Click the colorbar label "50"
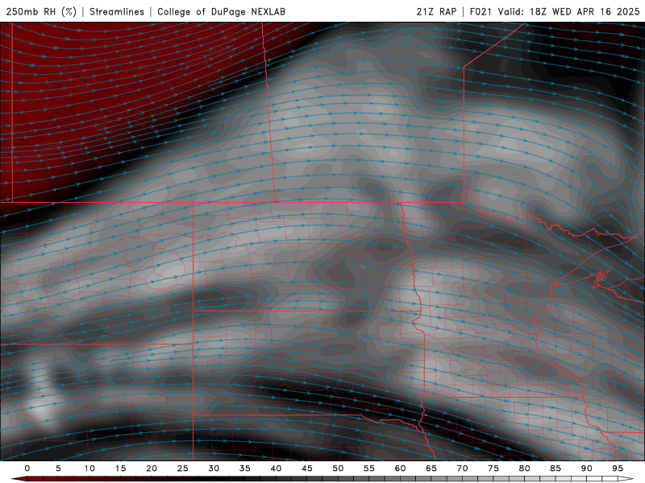 click(338, 469)
